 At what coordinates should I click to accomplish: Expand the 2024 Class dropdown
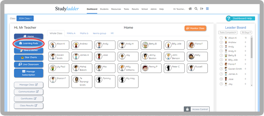25,18
